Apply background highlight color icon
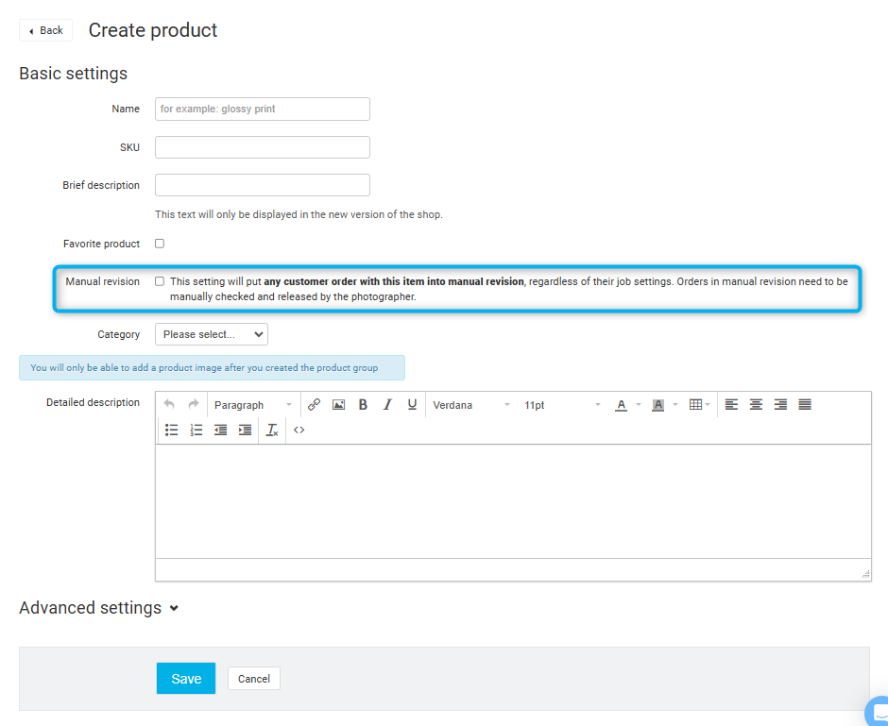 pos(658,405)
